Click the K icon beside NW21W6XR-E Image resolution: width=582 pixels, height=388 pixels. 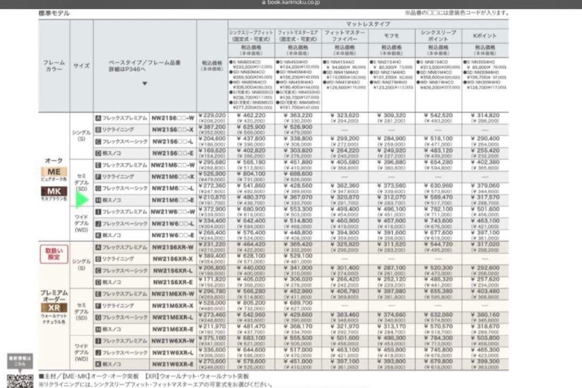[98, 364]
